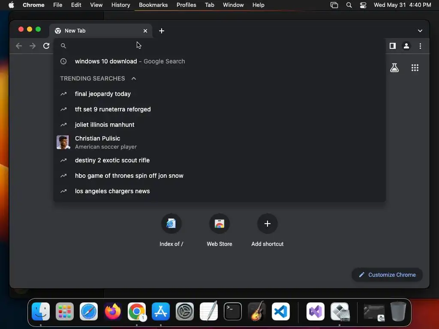Open Launchpad from the Dock
This screenshot has height=329, width=439.
coord(65,311)
